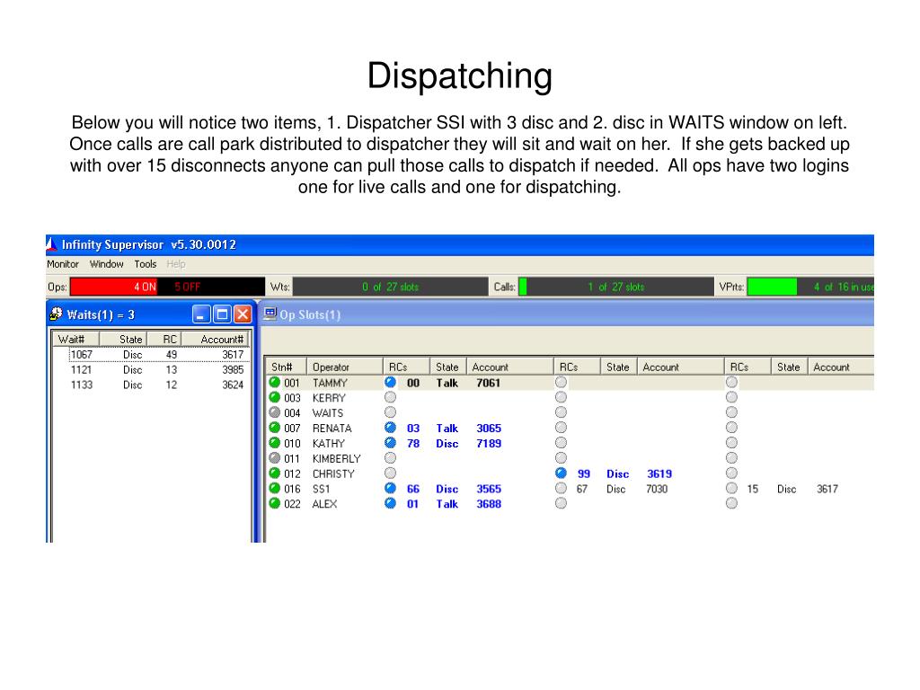Click CHRISTY's empty first-slot indicator
920x690 pixels.
click(390, 473)
